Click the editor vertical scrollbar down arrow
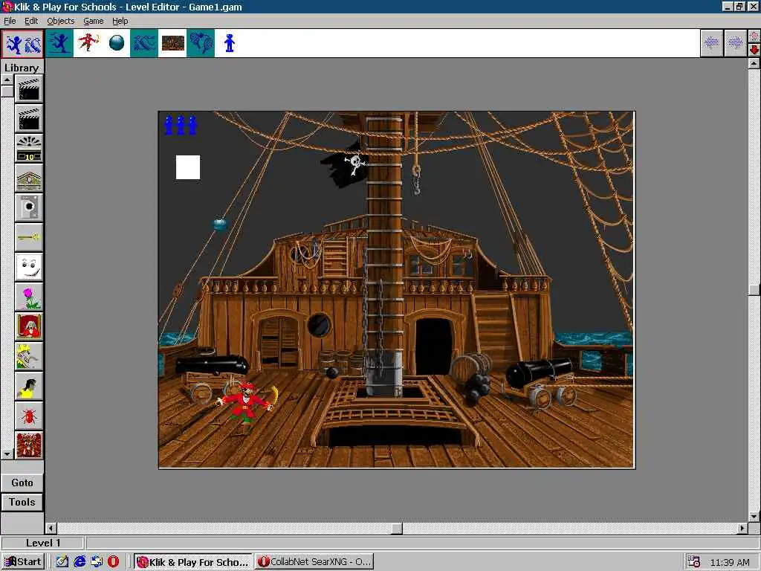The image size is (761, 571). (754, 517)
